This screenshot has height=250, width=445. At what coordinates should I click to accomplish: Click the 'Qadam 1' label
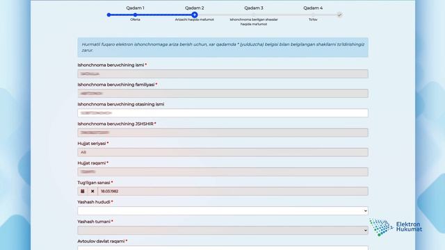[x=135, y=8]
